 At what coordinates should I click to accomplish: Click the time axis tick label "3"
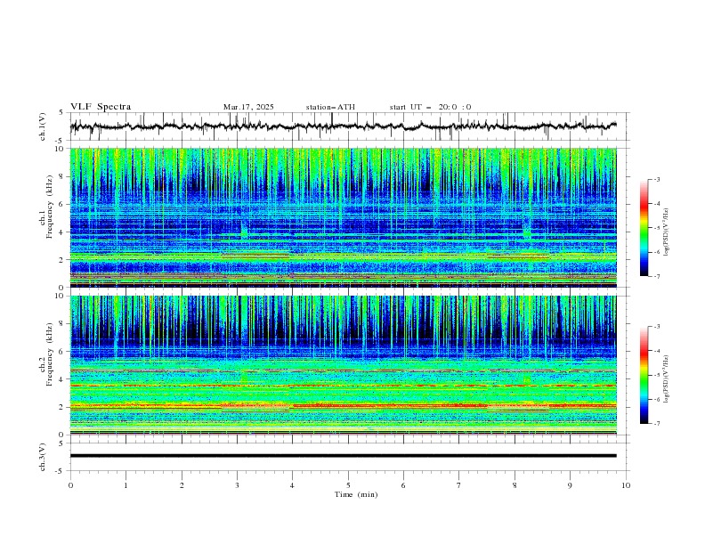pyautogui.click(x=237, y=485)
